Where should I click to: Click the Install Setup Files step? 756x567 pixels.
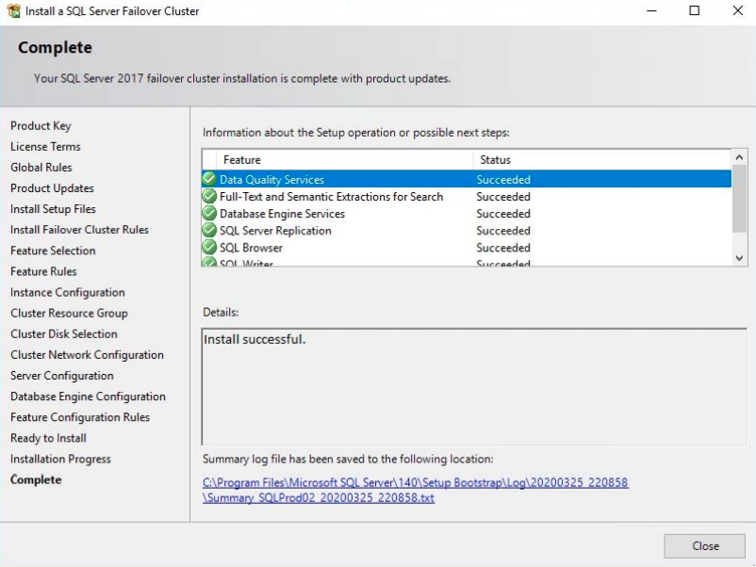click(53, 208)
